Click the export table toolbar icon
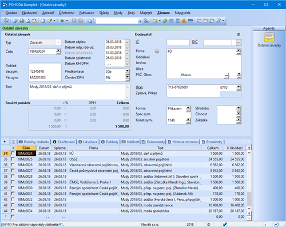 click(x=34, y=21)
